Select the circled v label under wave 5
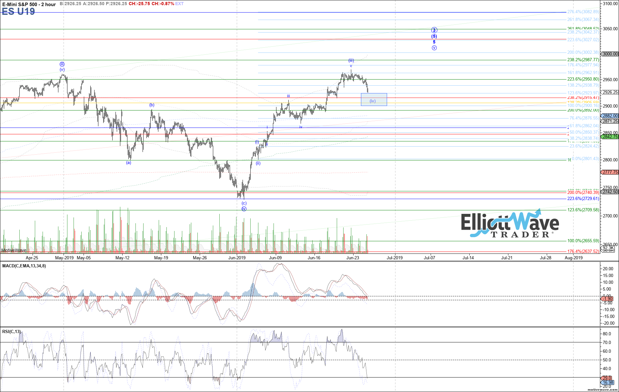 [x=434, y=48]
